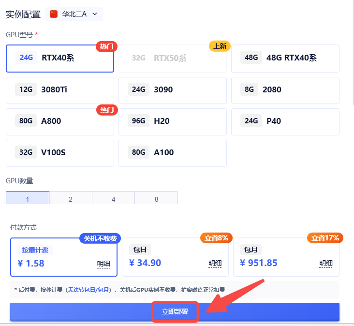The height and width of the screenshot is (326, 354).
Task: Set GPU quantity to 4
Action: 113,198
